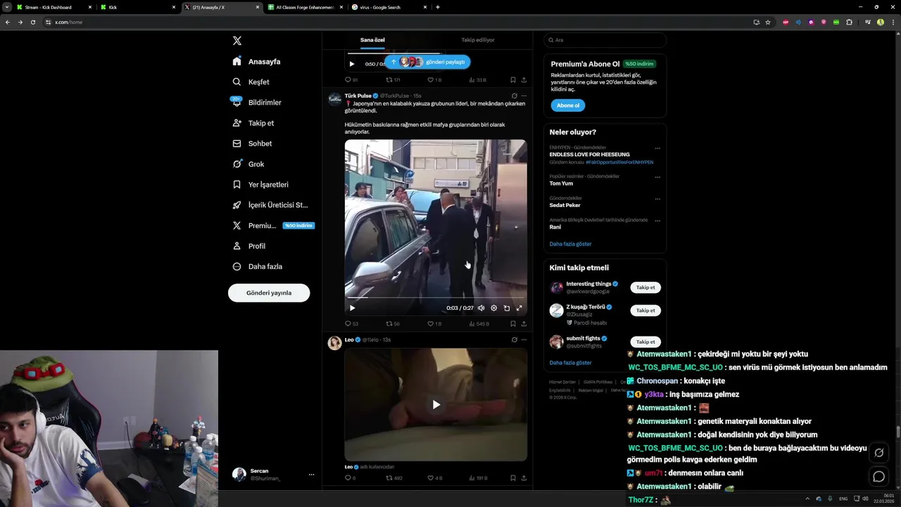901x507 pixels.
Task: Follow submit fights account
Action: coord(645,342)
